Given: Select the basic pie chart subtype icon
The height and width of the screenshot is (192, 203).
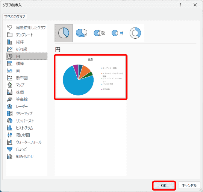Looking at the screenshot, I should tap(64, 33).
